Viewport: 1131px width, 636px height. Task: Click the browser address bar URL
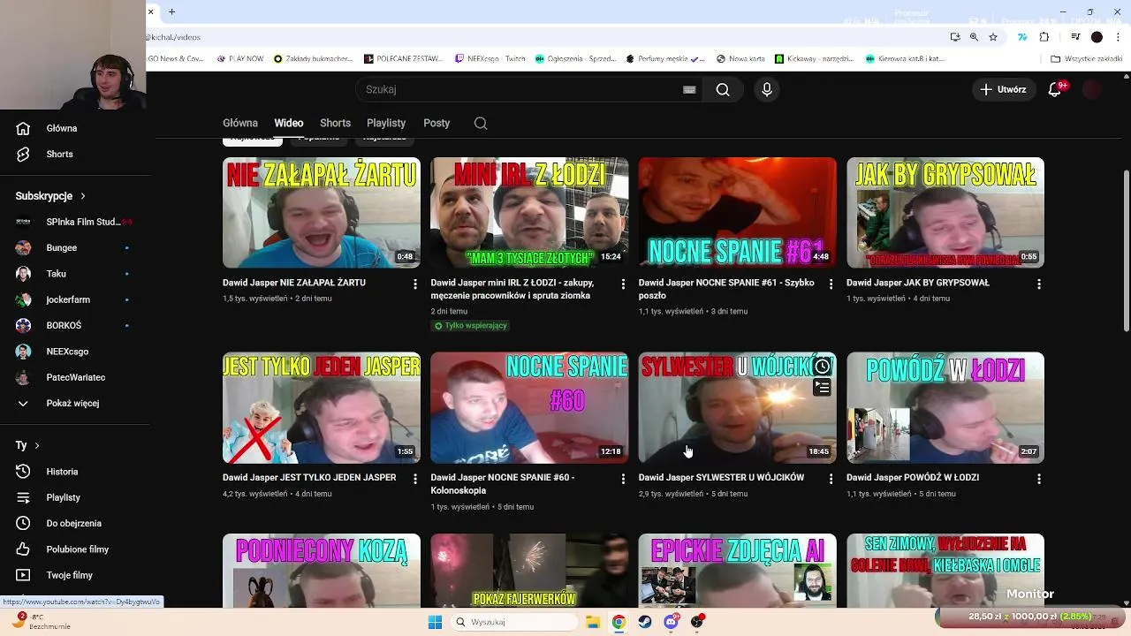[x=175, y=37]
